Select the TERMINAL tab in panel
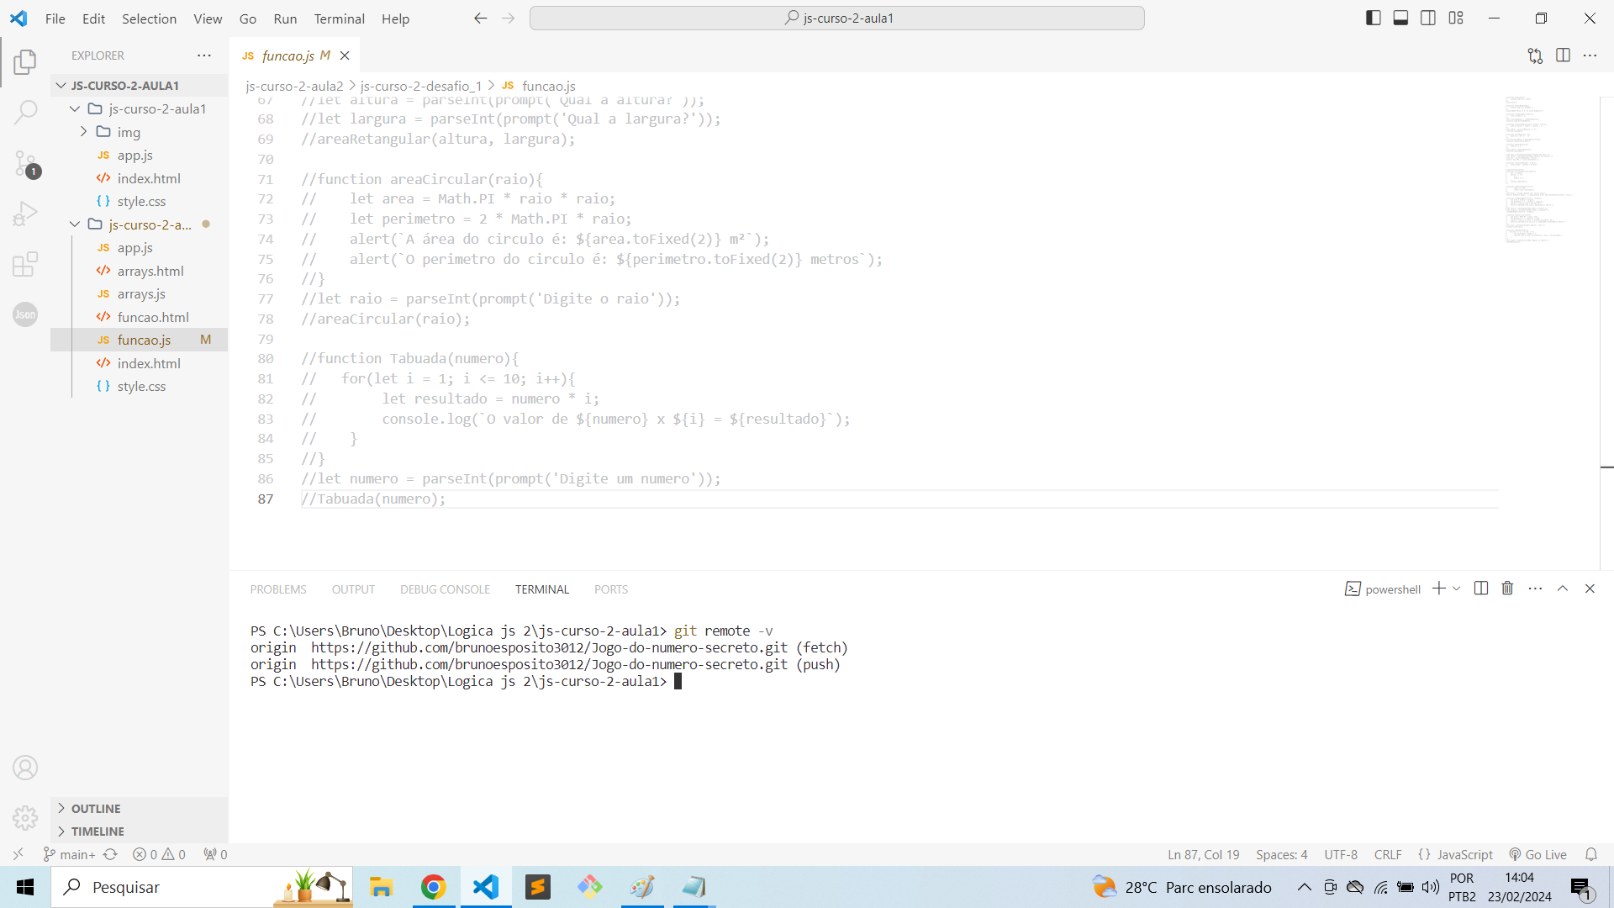 [541, 589]
